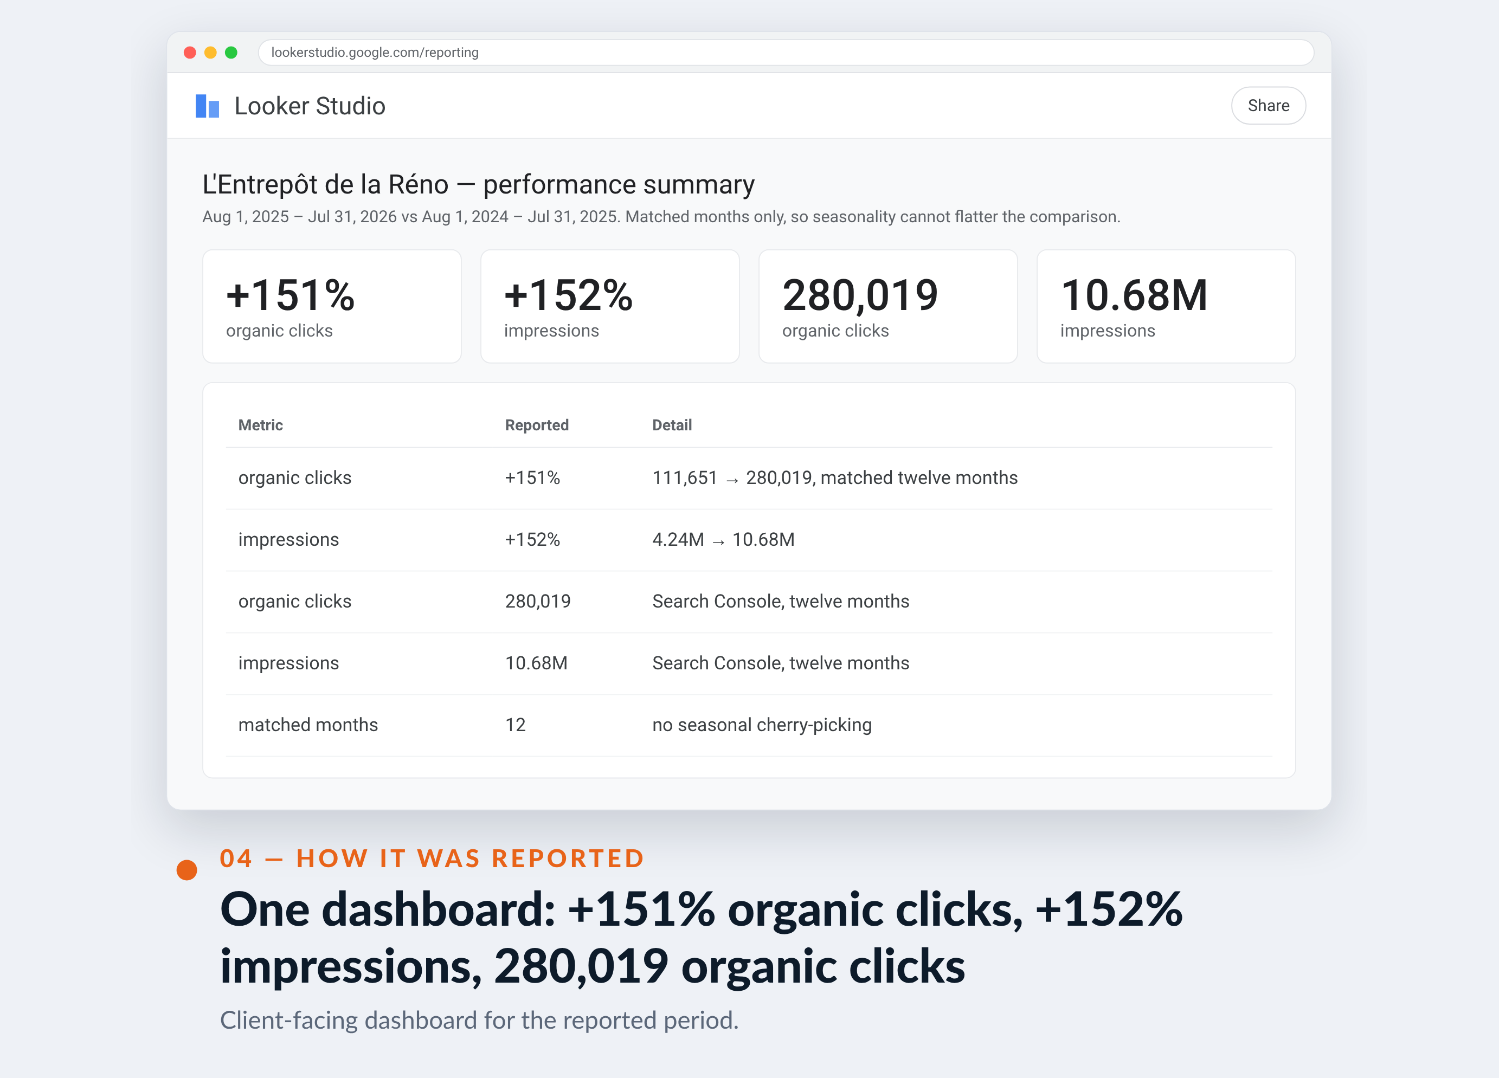Click the Looker Studio title text
Viewport: 1499px width, 1078px height.
(310, 106)
